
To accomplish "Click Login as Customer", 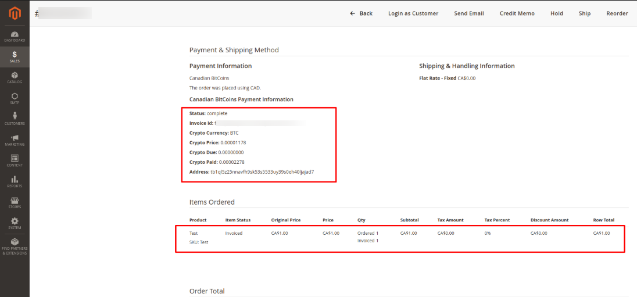I will tap(413, 13).
